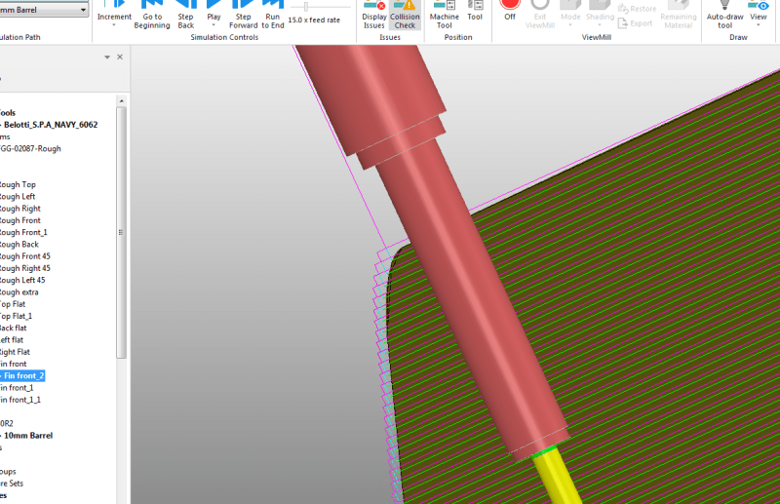The image size is (780, 504).
Task: Step Forward in the simulation
Action: 243,15
